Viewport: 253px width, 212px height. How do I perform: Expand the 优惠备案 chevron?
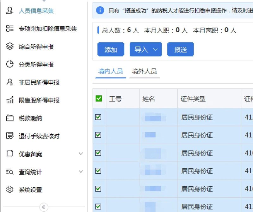point(81,154)
